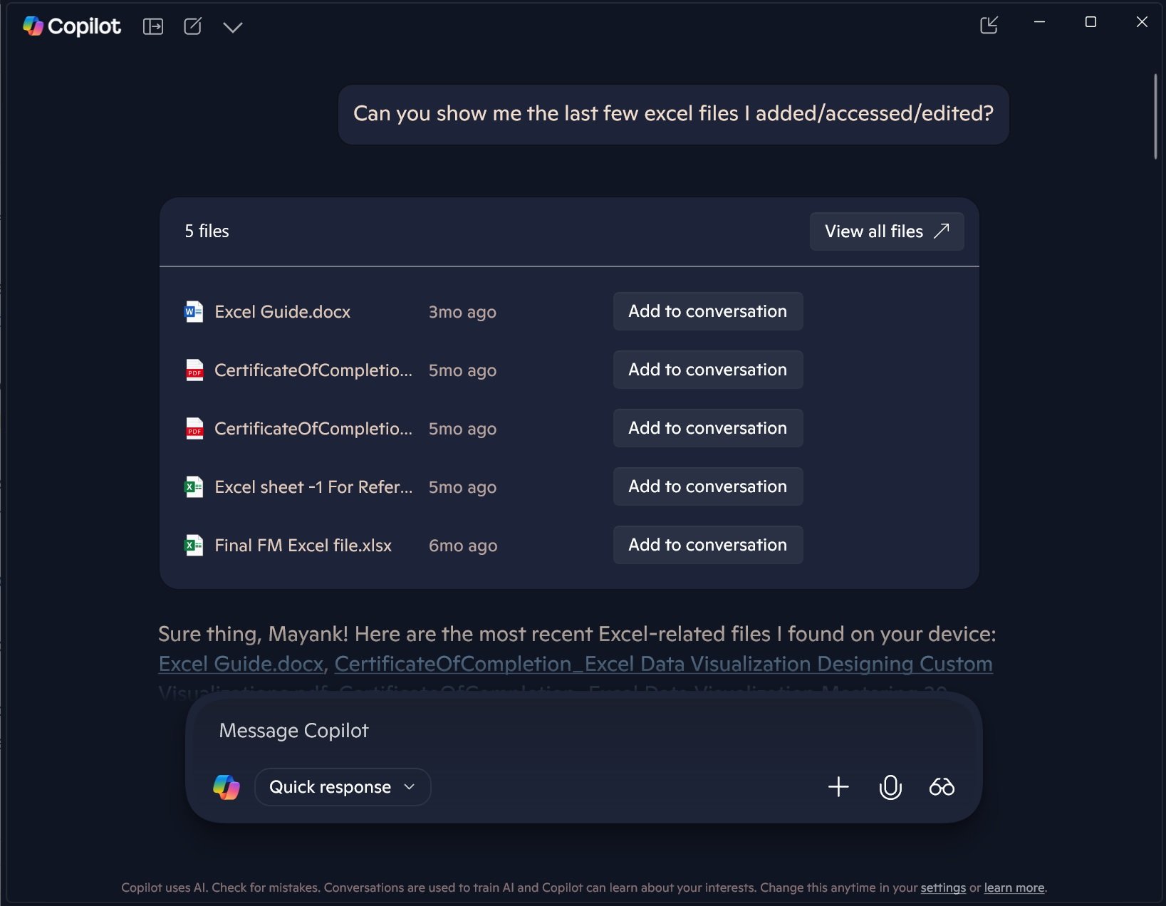Click the learn more link

[x=1013, y=887]
